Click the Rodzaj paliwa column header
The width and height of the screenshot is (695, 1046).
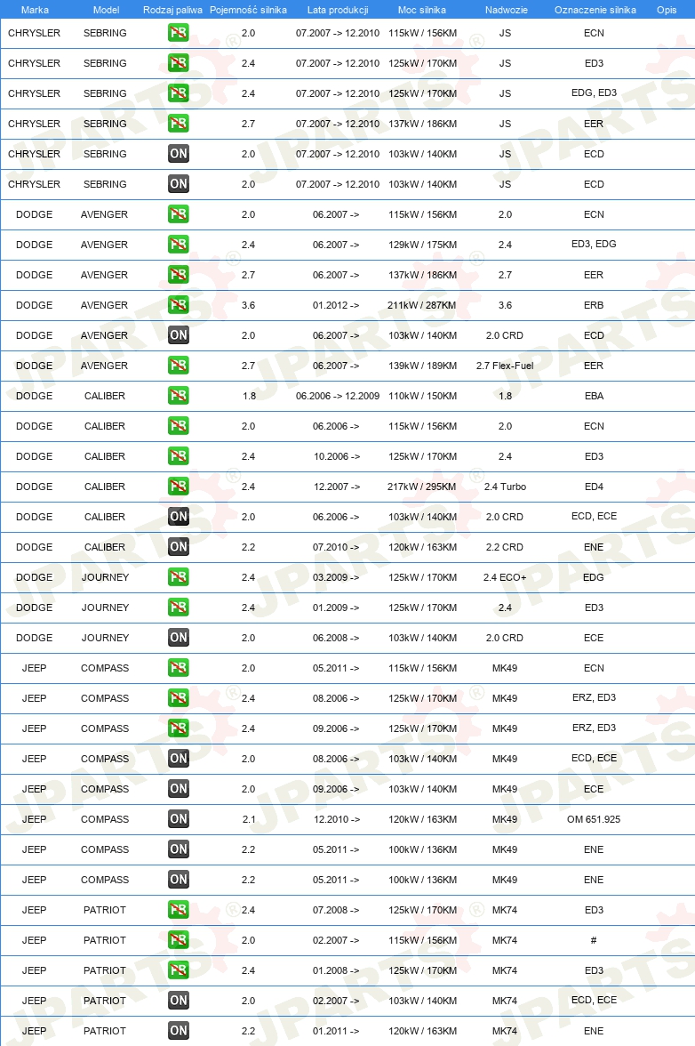(x=172, y=10)
